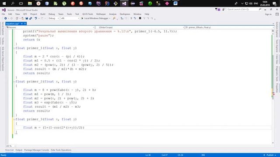Open the Help menu
280x157 pixels.
tap(147, 14)
